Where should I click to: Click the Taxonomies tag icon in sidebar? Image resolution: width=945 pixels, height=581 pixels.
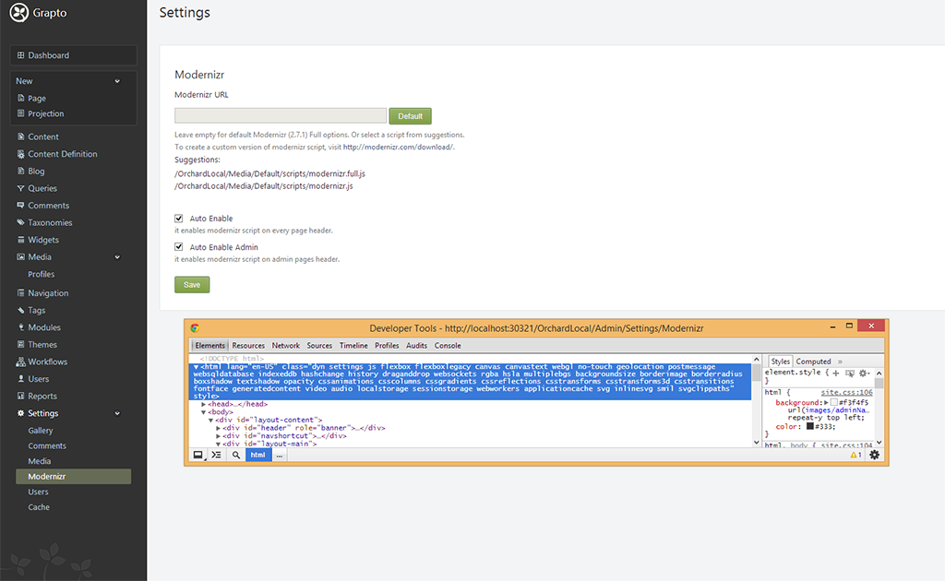pyautogui.click(x=20, y=222)
